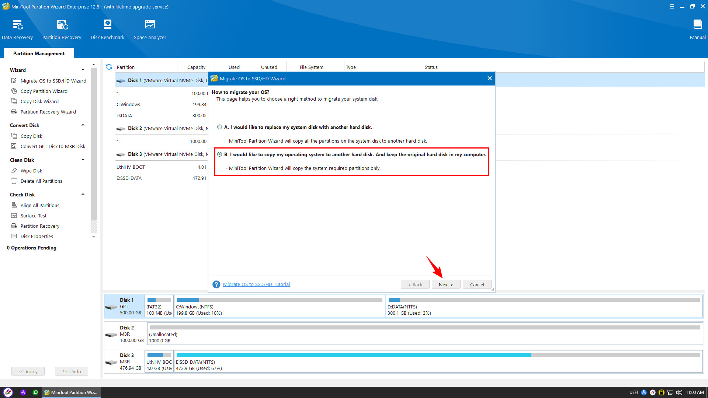Click the refresh partition list icon
The width and height of the screenshot is (708, 398).
pos(109,67)
